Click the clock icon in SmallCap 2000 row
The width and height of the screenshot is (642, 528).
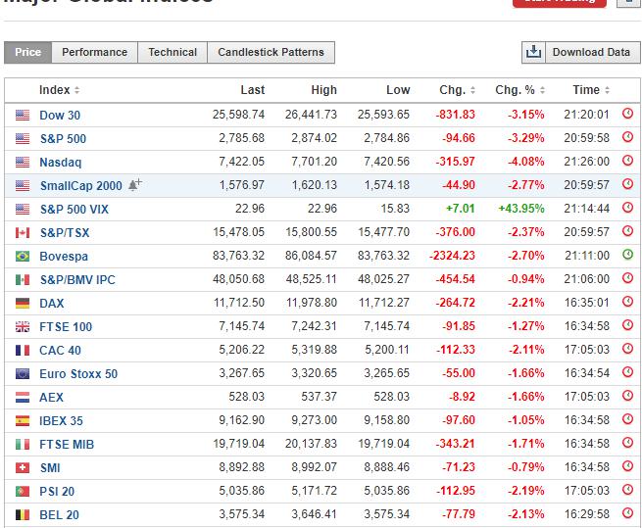tap(627, 184)
